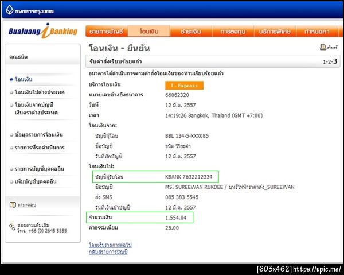The height and width of the screenshot is (275, 344).
Task: Open the รายการบัญชี tab
Action: pos(107,31)
